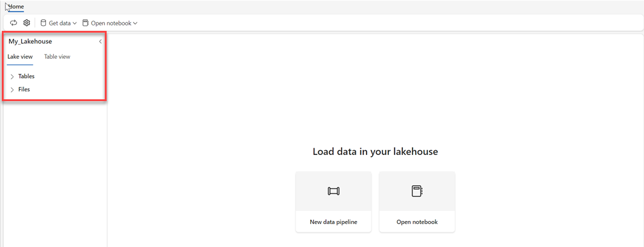Switch to the Table view tab
Viewport: 644px width, 247px height.
click(57, 57)
